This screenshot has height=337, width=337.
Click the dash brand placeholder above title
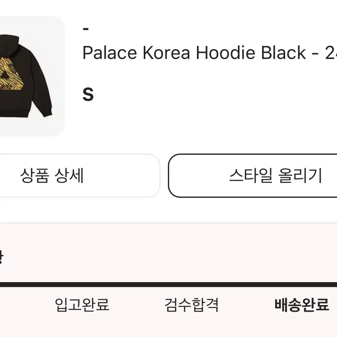(86, 29)
